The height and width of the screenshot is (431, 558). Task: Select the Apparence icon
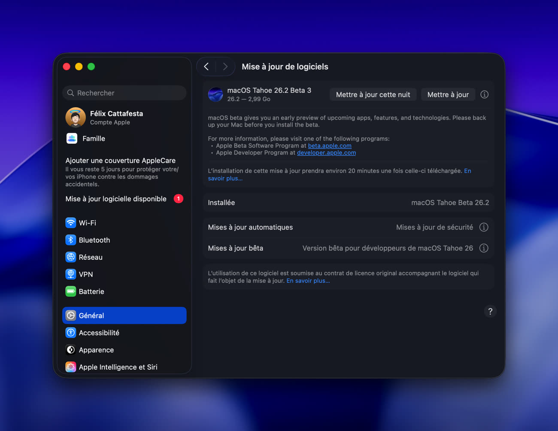(x=71, y=350)
